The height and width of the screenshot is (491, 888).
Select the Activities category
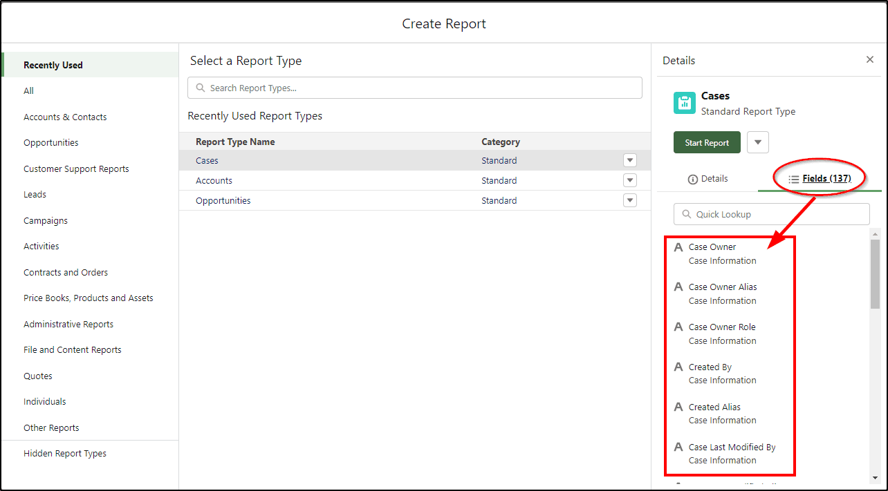click(x=90, y=246)
